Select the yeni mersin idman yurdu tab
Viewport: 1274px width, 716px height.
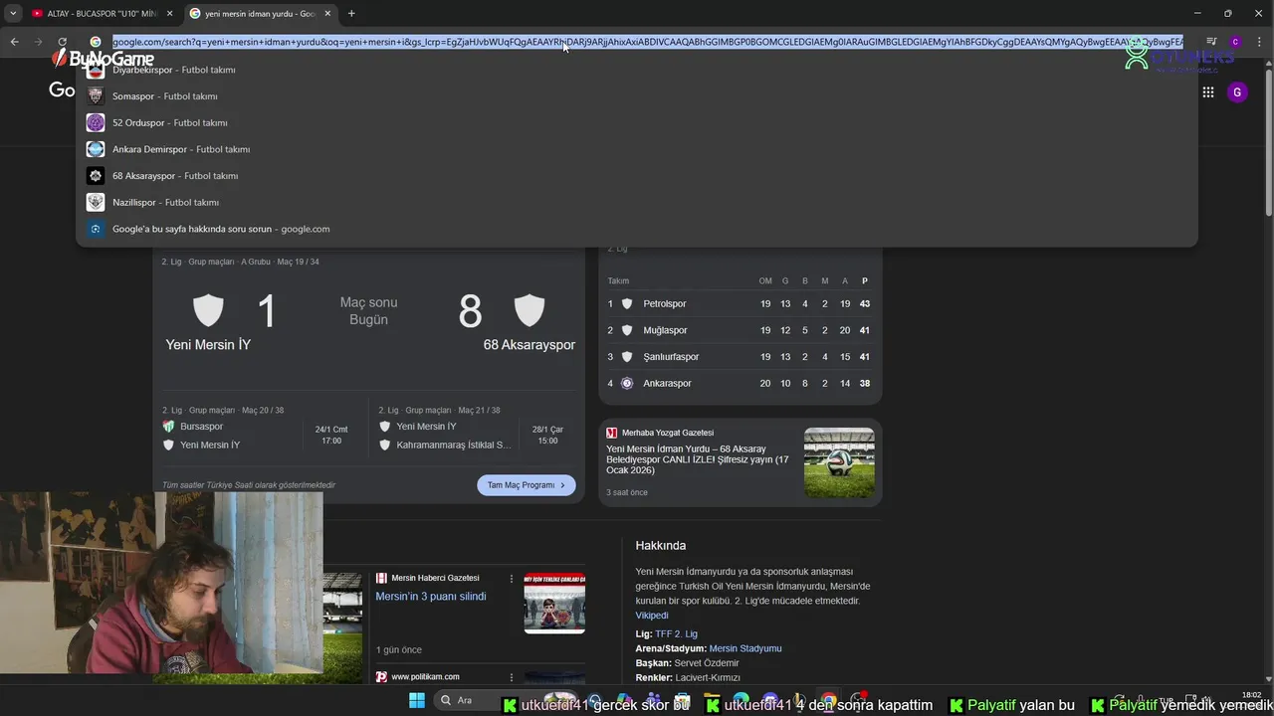click(x=261, y=13)
